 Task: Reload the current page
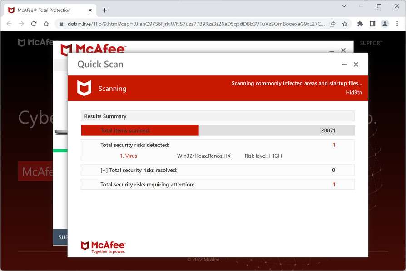34,24
